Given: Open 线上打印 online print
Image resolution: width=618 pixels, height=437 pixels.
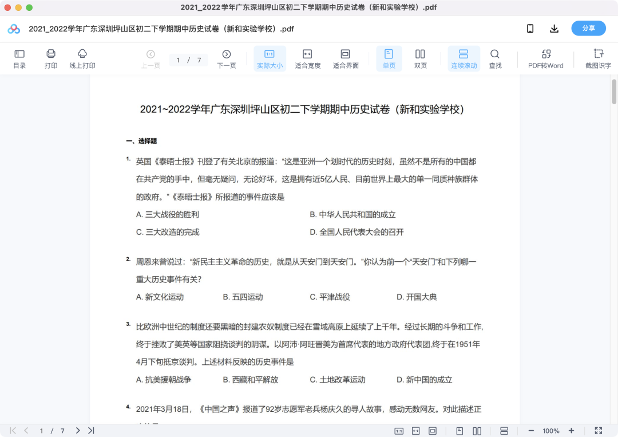Looking at the screenshot, I should [82, 59].
